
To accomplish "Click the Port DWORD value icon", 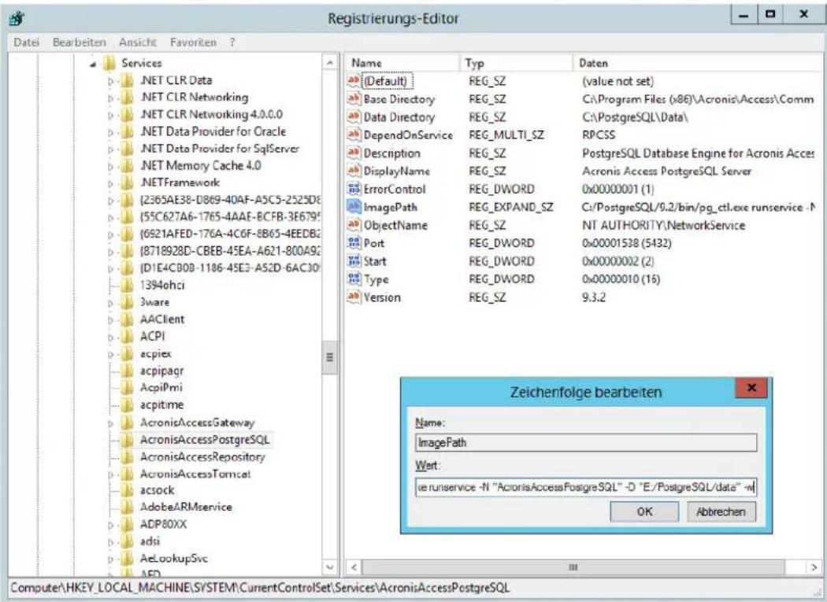I will click(354, 243).
